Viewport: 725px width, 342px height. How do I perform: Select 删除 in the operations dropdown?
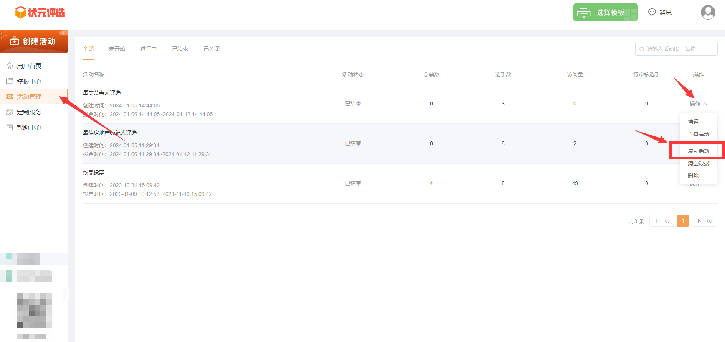[x=693, y=176]
